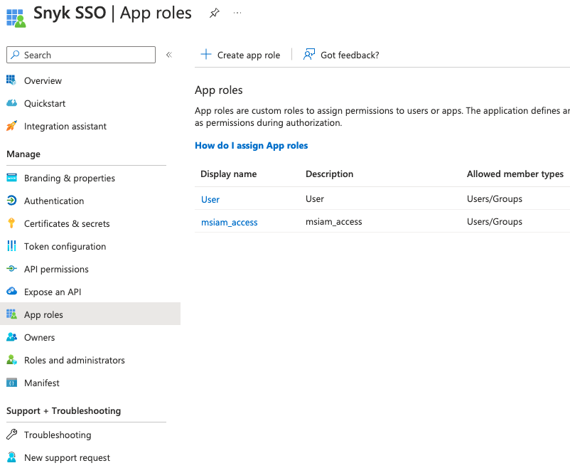Click the New support request icon
This screenshot has width=570, height=468.
pyautogui.click(x=11, y=457)
